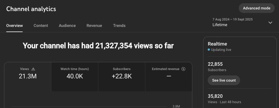
Task: Expand the date range chevron arrow
Action: pos(270,23)
